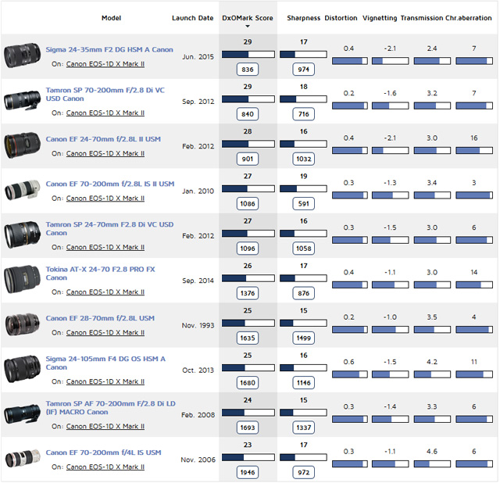Click Tamron SP 24-70mm lens thumbnail
This screenshot has width=500, height=483.
(x=23, y=234)
